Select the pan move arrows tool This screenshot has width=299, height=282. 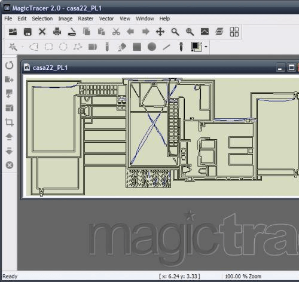(x=160, y=32)
